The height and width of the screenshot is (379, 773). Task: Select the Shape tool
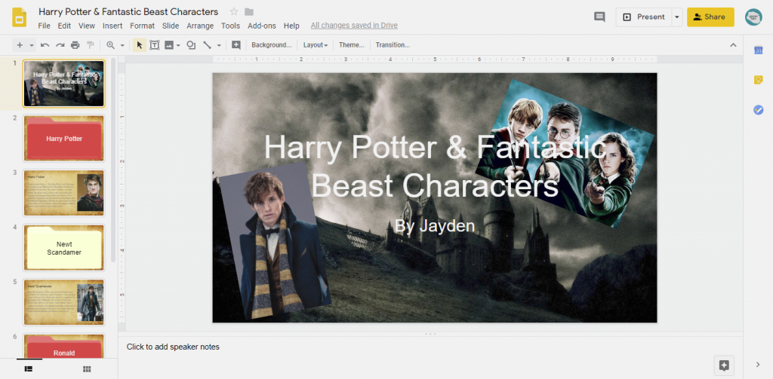pyautogui.click(x=191, y=45)
